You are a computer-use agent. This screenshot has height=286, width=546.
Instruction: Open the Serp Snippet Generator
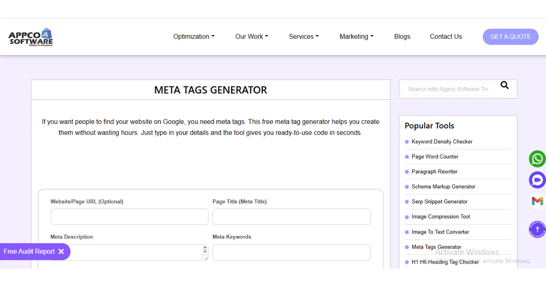click(x=439, y=202)
